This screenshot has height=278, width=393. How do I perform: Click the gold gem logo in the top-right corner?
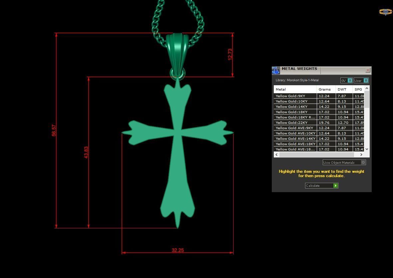click(385, 12)
